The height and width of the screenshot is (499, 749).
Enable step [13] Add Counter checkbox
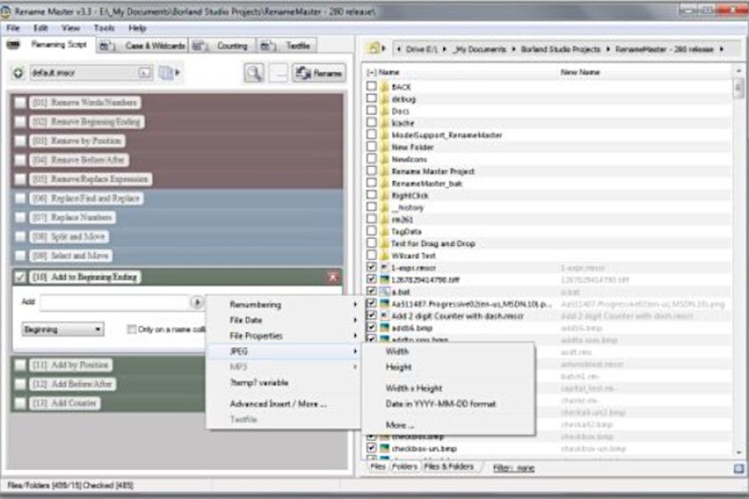(x=20, y=404)
